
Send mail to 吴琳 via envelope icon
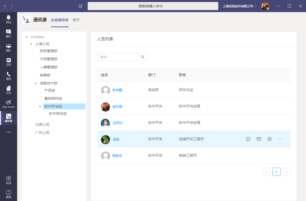click(259, 139)
